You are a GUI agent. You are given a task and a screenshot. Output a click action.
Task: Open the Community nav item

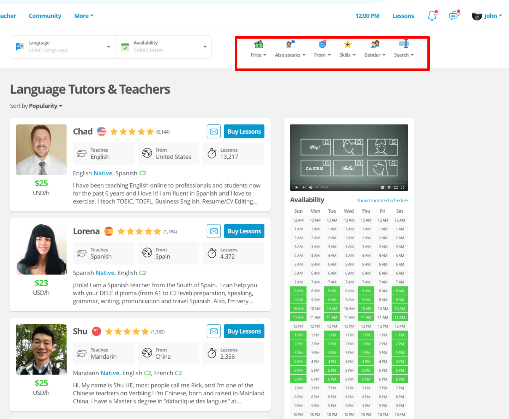(45, 16)
